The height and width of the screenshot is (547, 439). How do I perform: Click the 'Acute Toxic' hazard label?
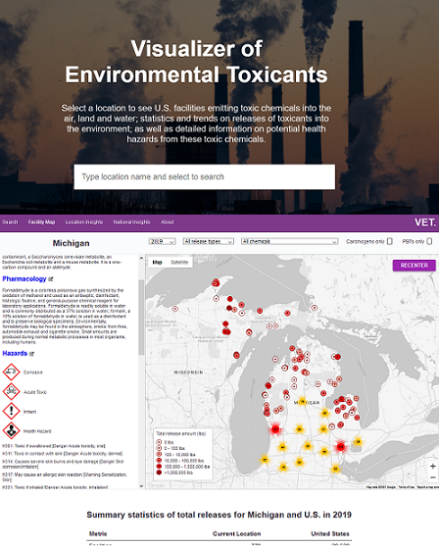(x=35, y=392)
